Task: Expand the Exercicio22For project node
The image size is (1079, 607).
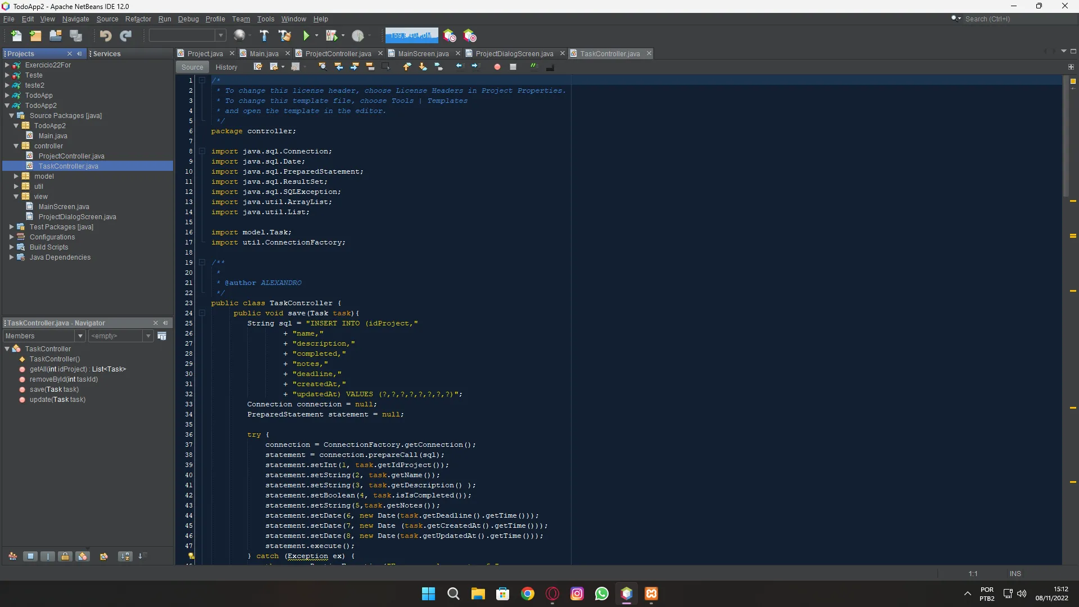Action: point(7,65)
